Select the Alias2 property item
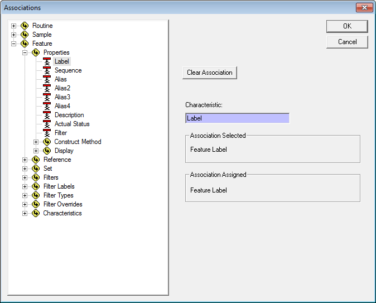376x303 pixels. point(62,88)
